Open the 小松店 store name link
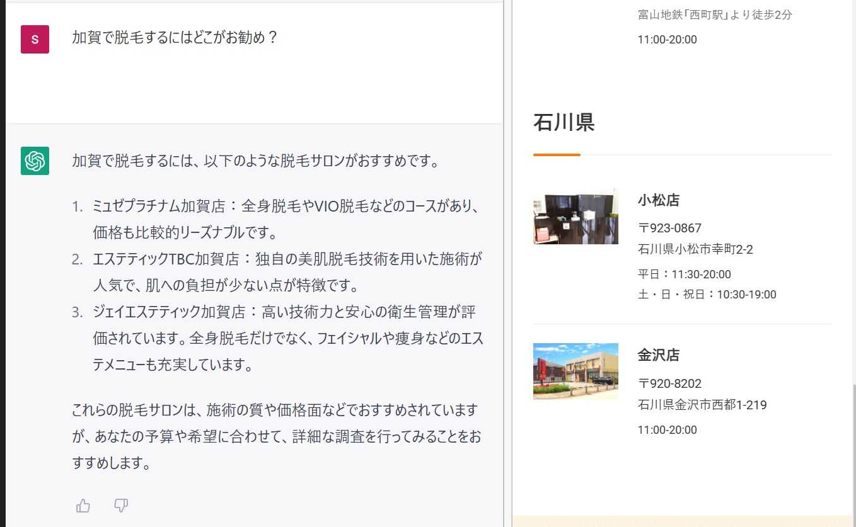 click(659, 201)
